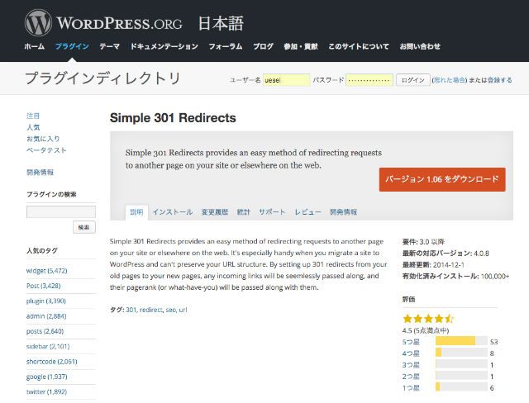Image resolution: width=529 pixels, height=403 pixels.
Task: Click the 1つ星 rating link
Action: pyautogui.click(x=411, y=387)
